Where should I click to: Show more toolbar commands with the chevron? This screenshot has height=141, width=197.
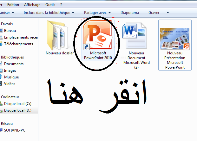pyautogui.click(x=167, y=13)
